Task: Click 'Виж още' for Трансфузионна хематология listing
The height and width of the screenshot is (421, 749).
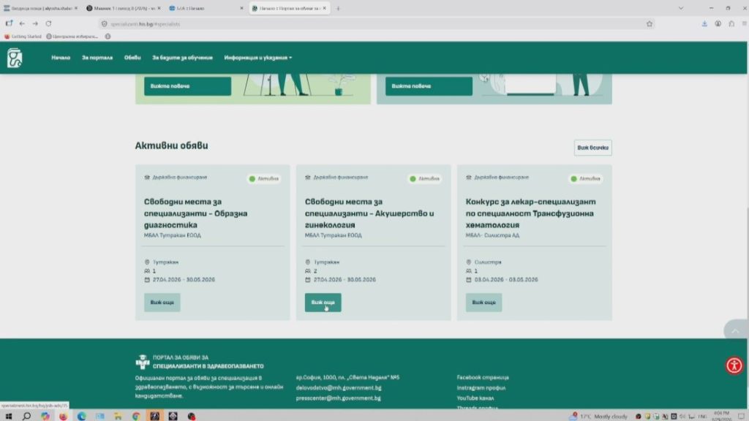Action: 483,302
